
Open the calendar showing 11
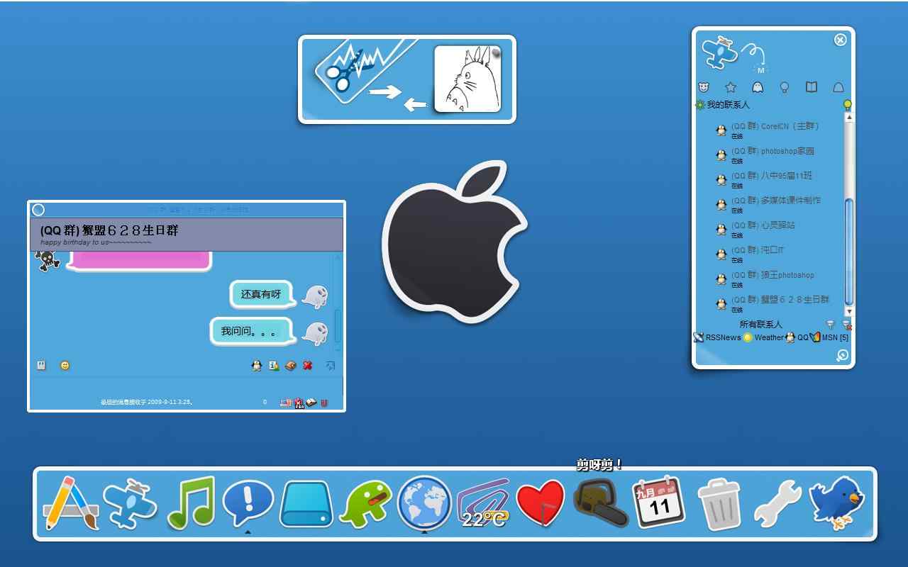click(659, 502)
